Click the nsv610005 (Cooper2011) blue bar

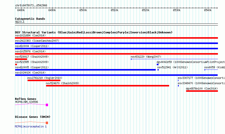click(x=85, y=70)
